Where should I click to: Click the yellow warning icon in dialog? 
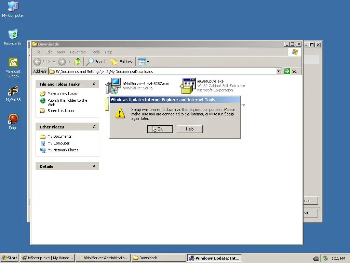point(120,113)
